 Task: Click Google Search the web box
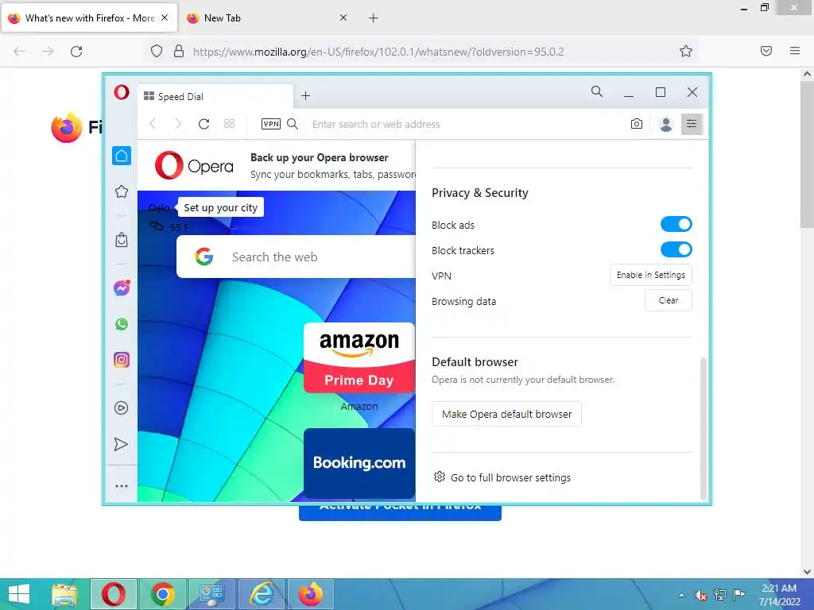(x=296, y=257)
